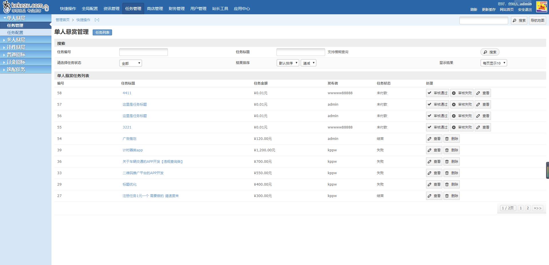This screenshot has height=265, width=549.
Task: Expand the 多人悬赏 sidebar section
Action: (26, 40)
